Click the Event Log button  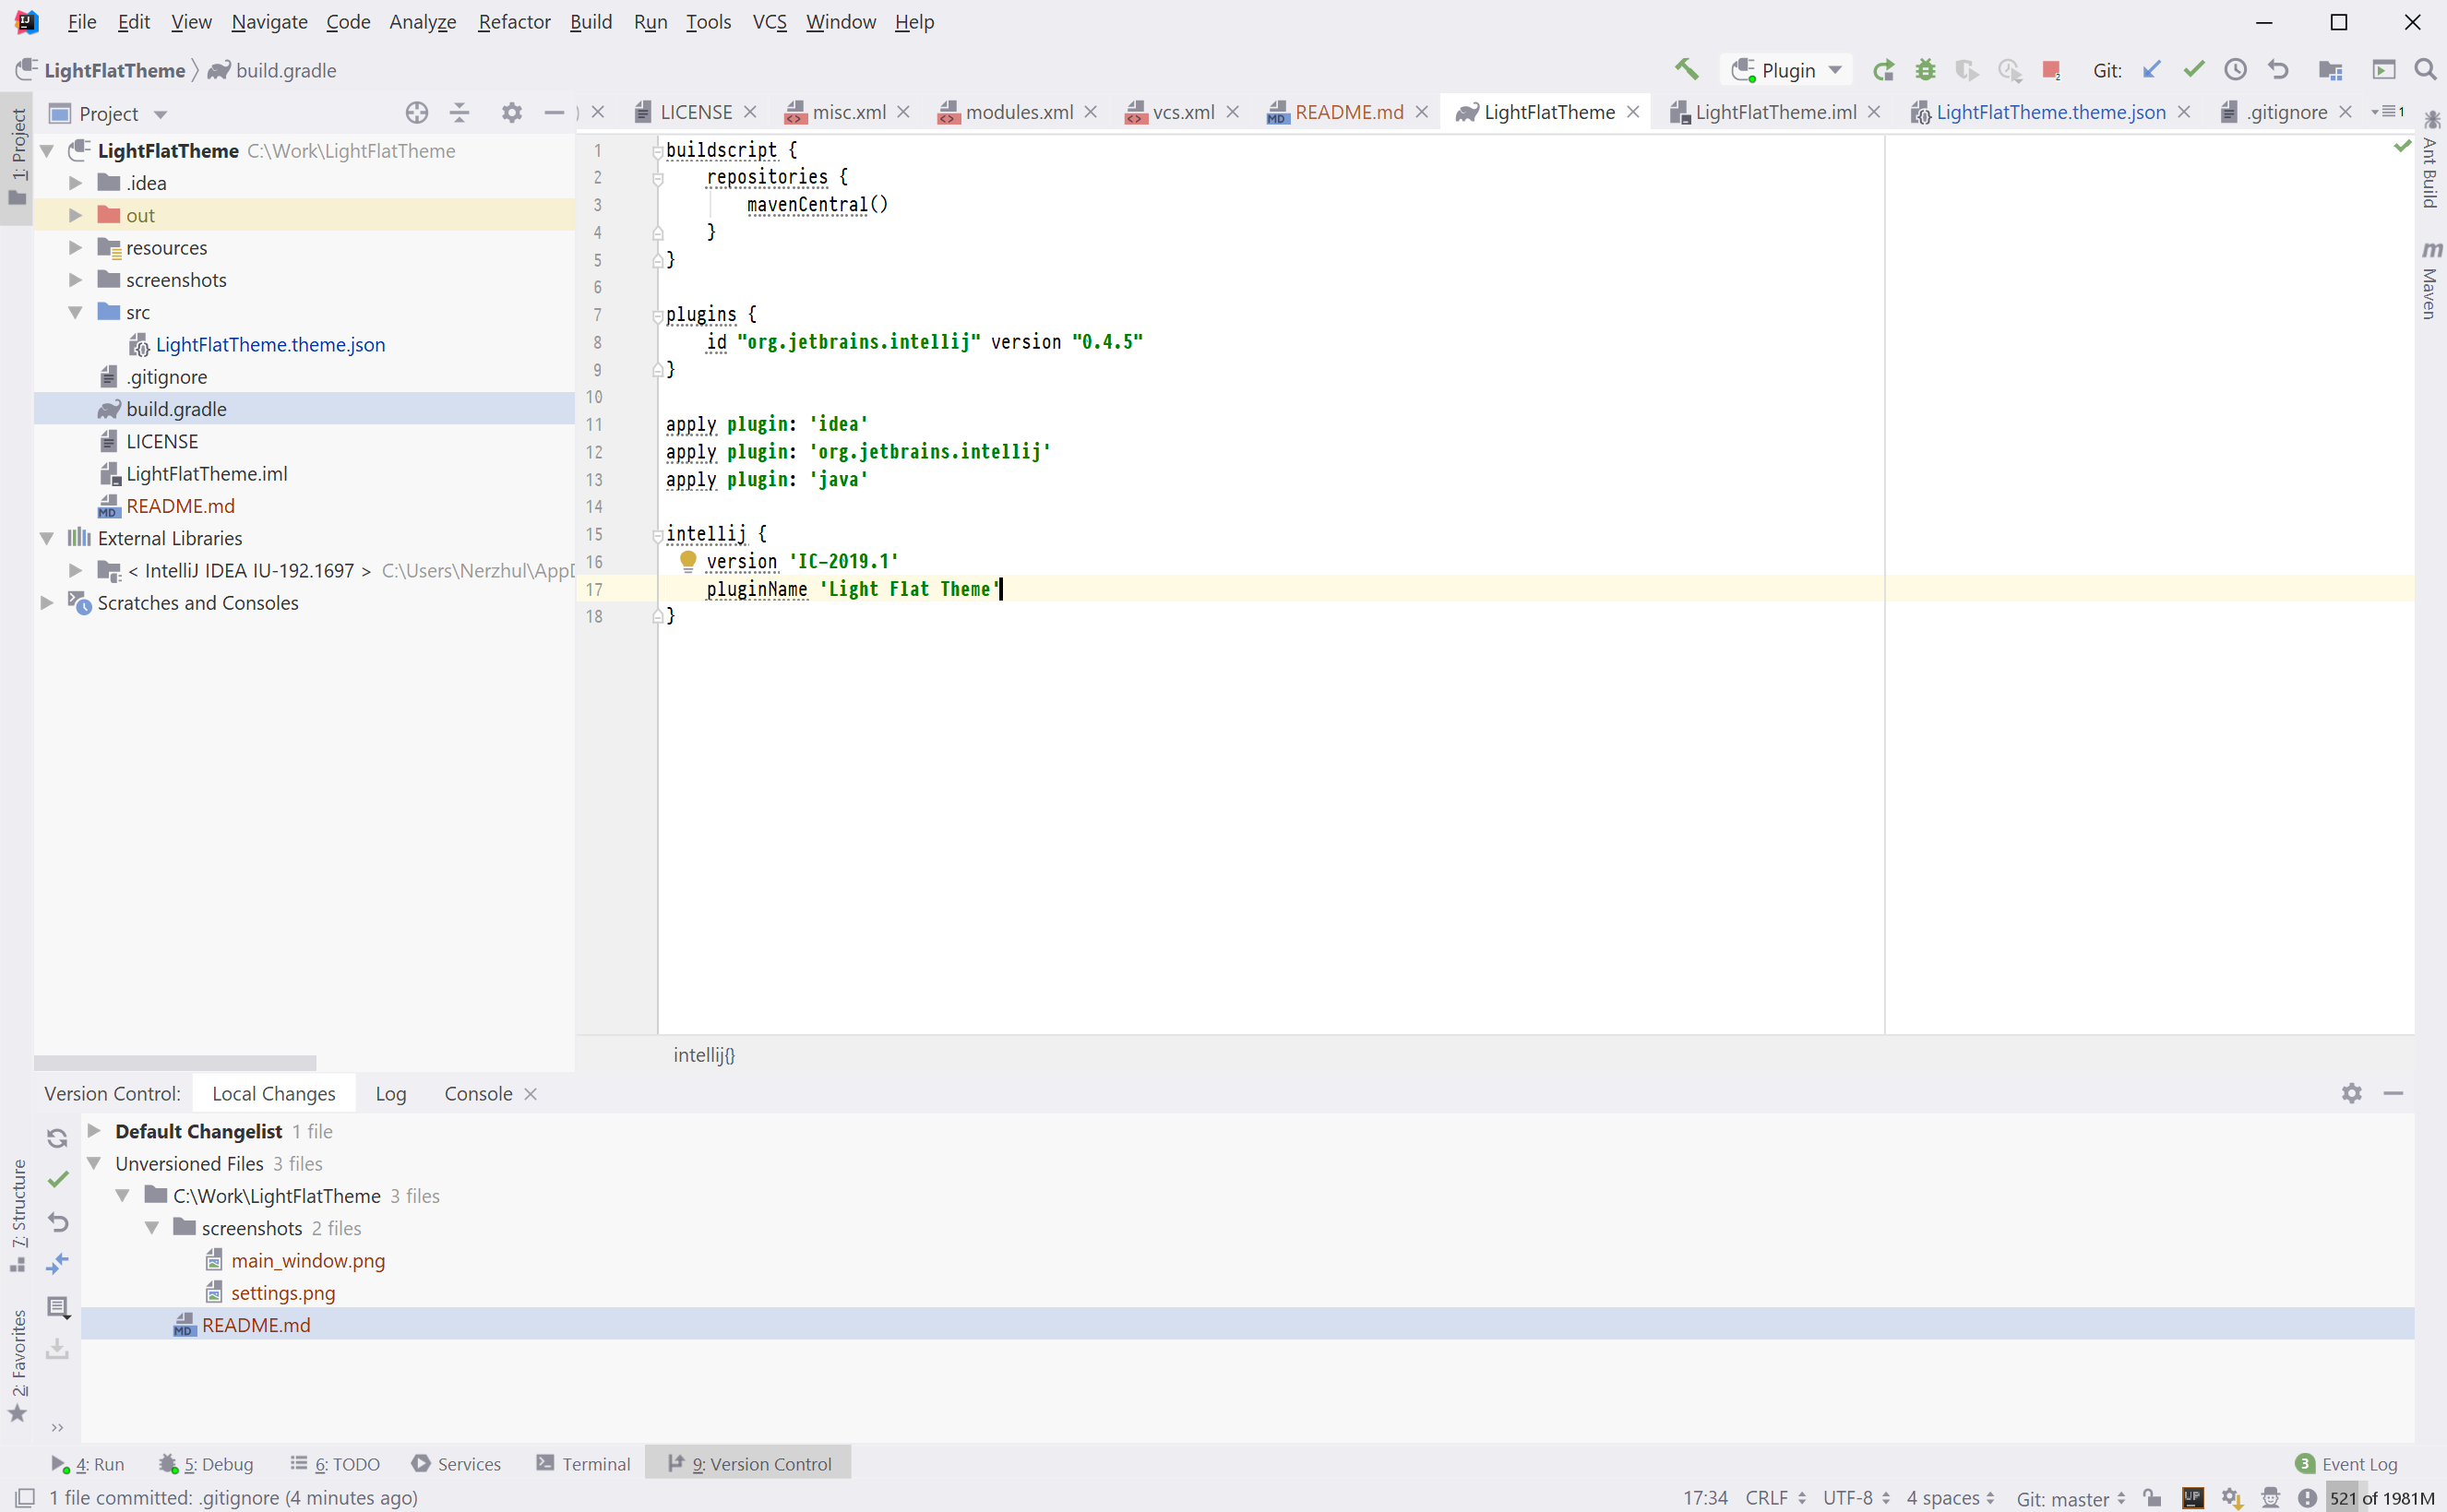(x=2346, y=1464)
